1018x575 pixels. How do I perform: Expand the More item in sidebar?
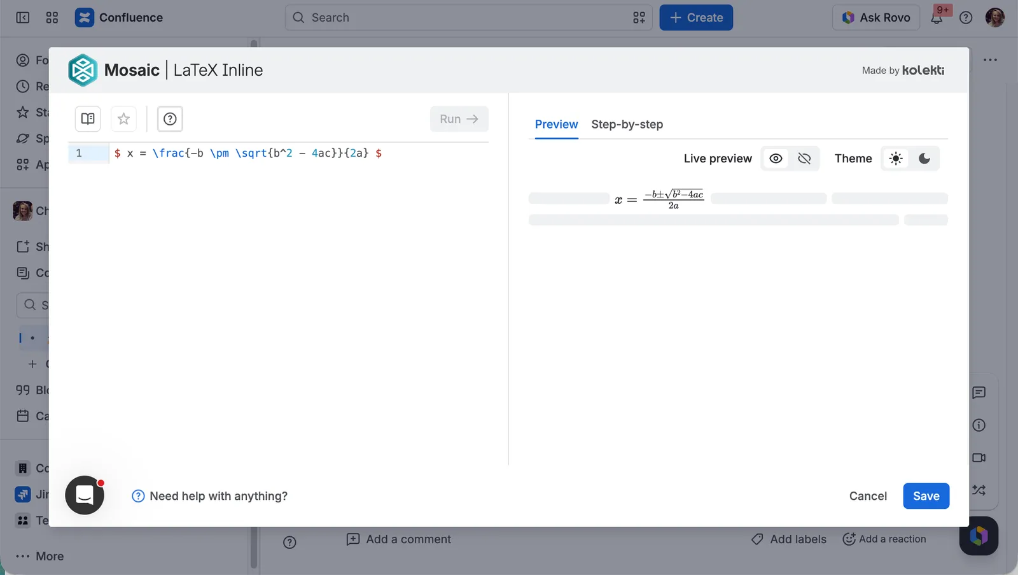pos(39,556)
